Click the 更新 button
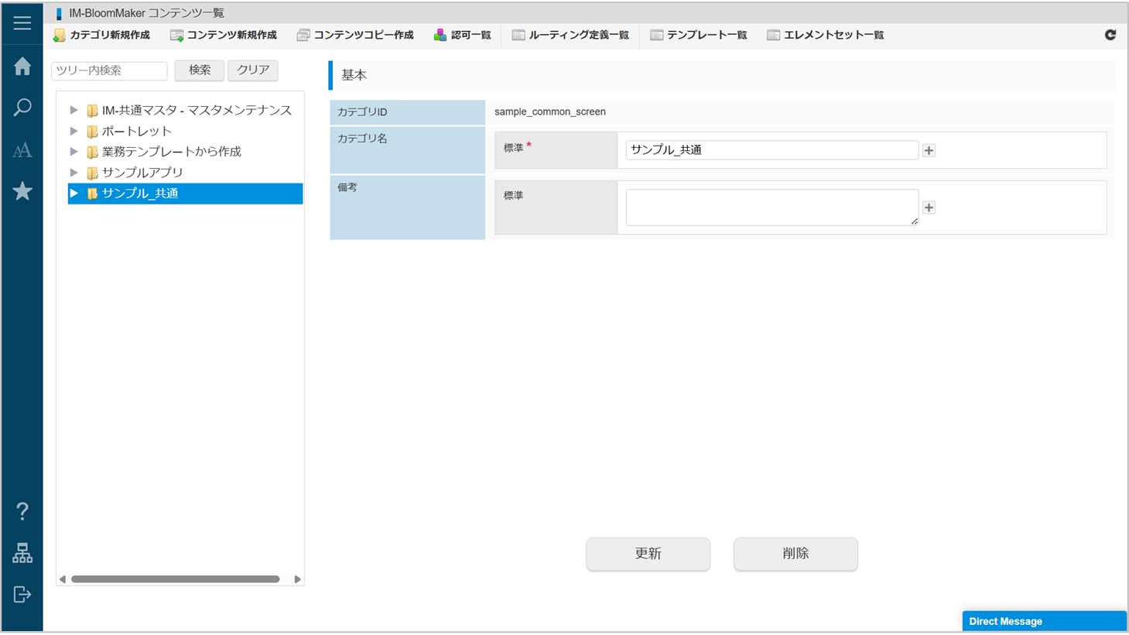1129x635 pixels. click(648, 554)
